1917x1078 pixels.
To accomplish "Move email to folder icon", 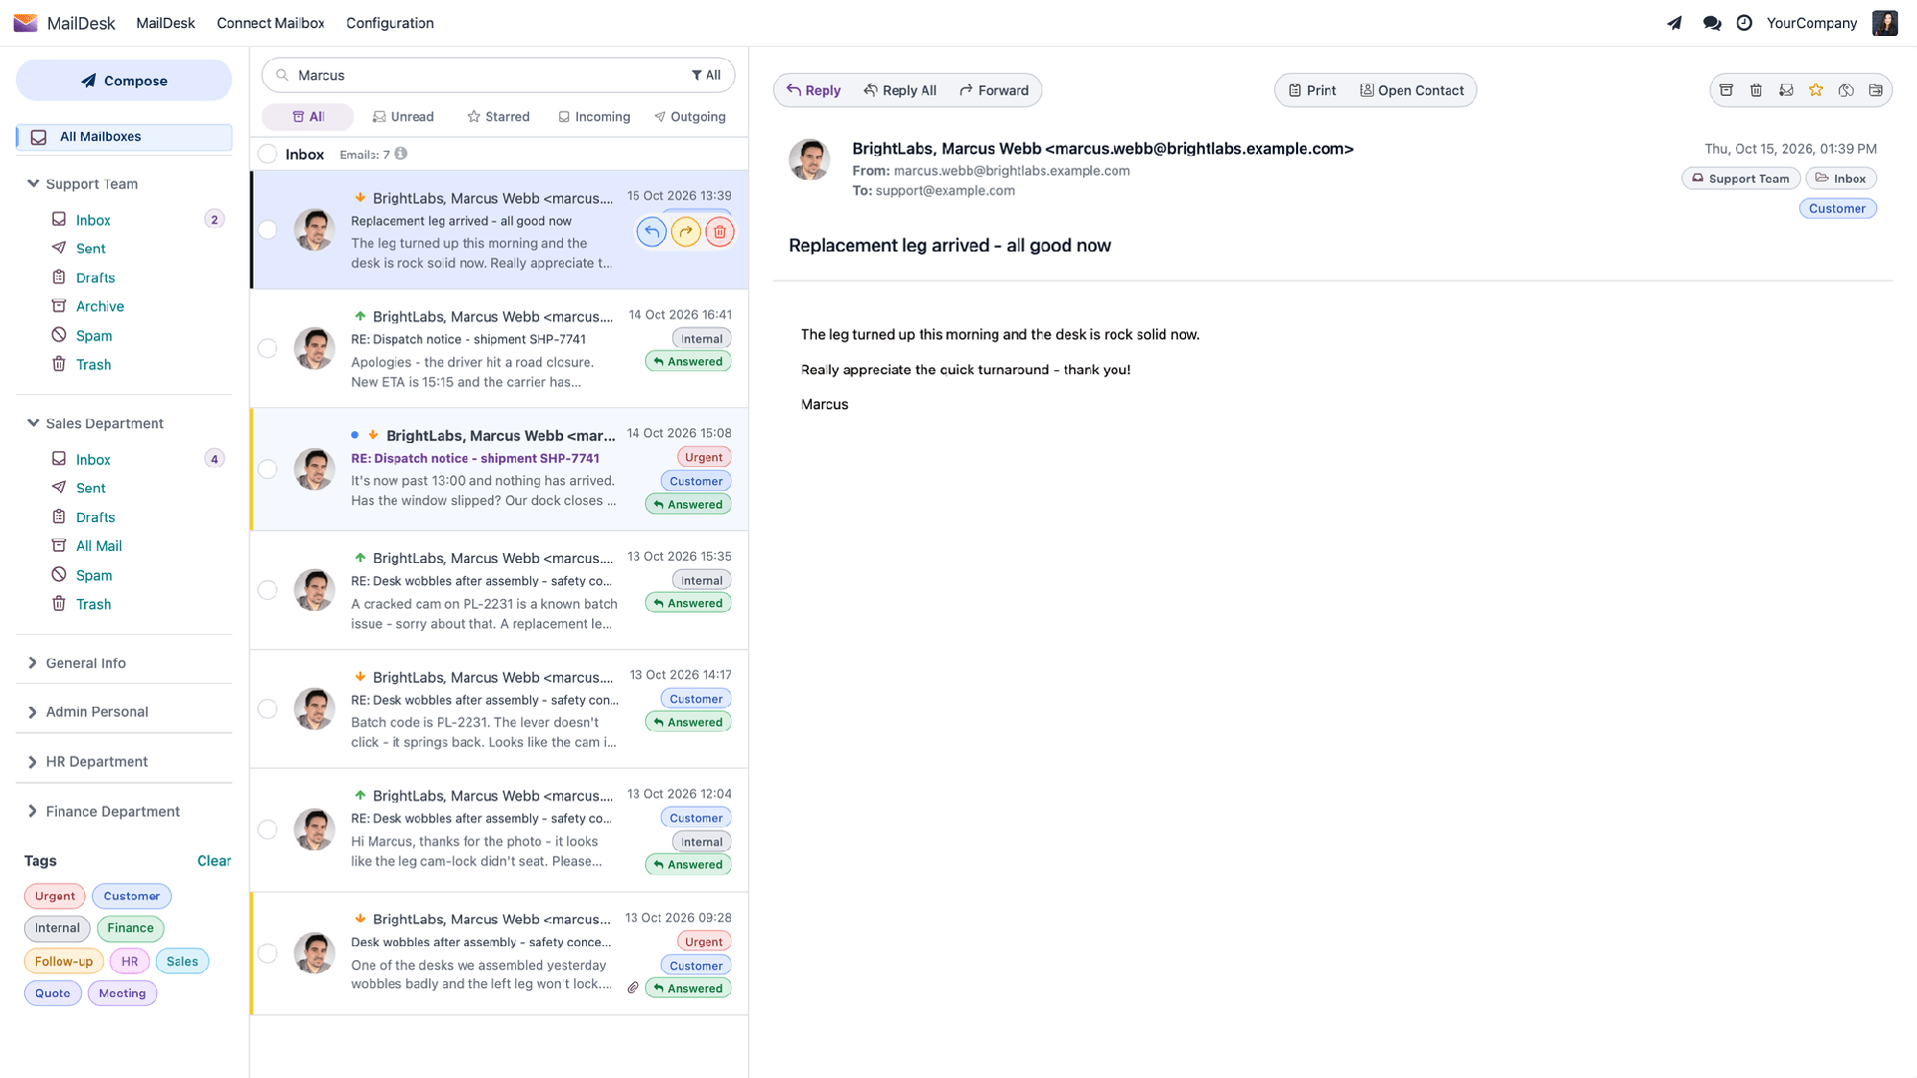I will coord(1876,90).
